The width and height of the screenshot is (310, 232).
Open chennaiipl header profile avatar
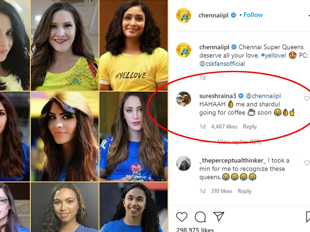coord(183,15)
